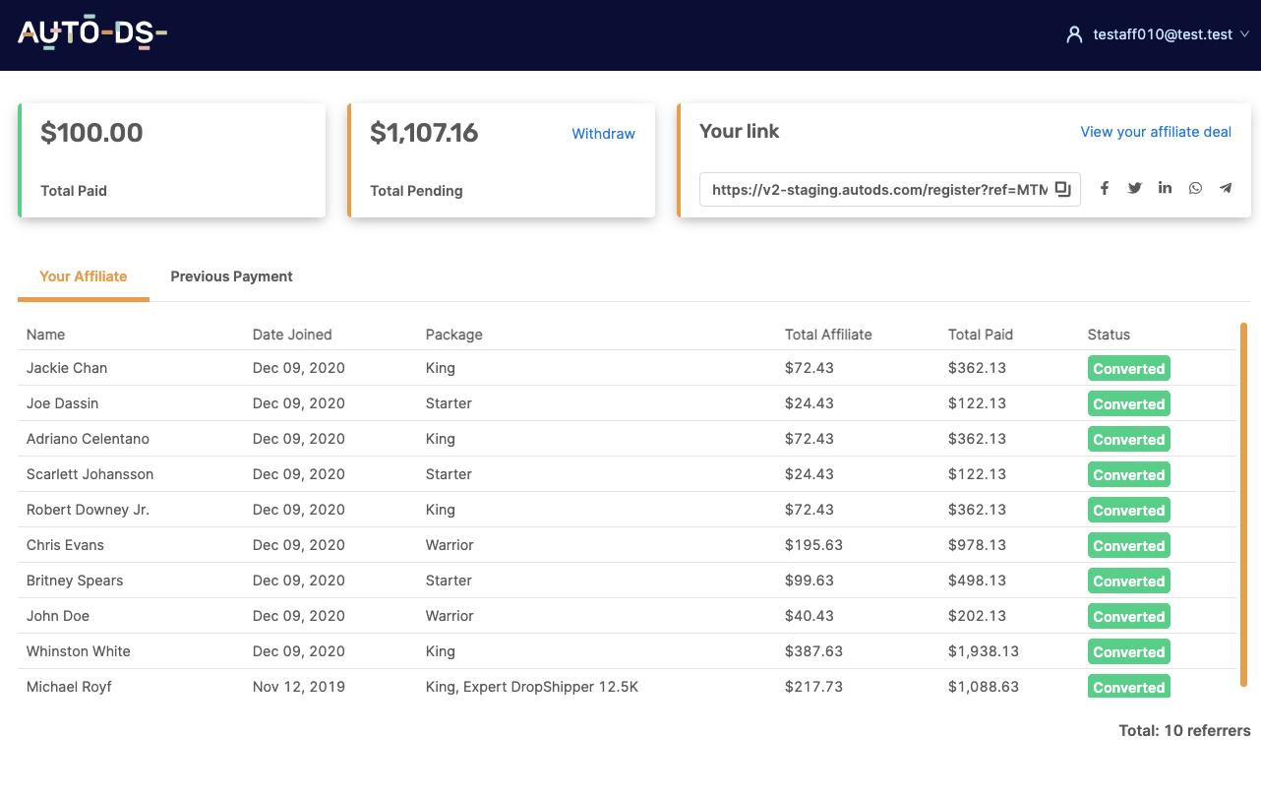Select the Robert Downey Jr. row name

point(89,510)
